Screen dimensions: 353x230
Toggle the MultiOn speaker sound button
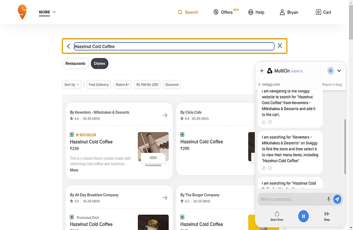pos(331,71)
